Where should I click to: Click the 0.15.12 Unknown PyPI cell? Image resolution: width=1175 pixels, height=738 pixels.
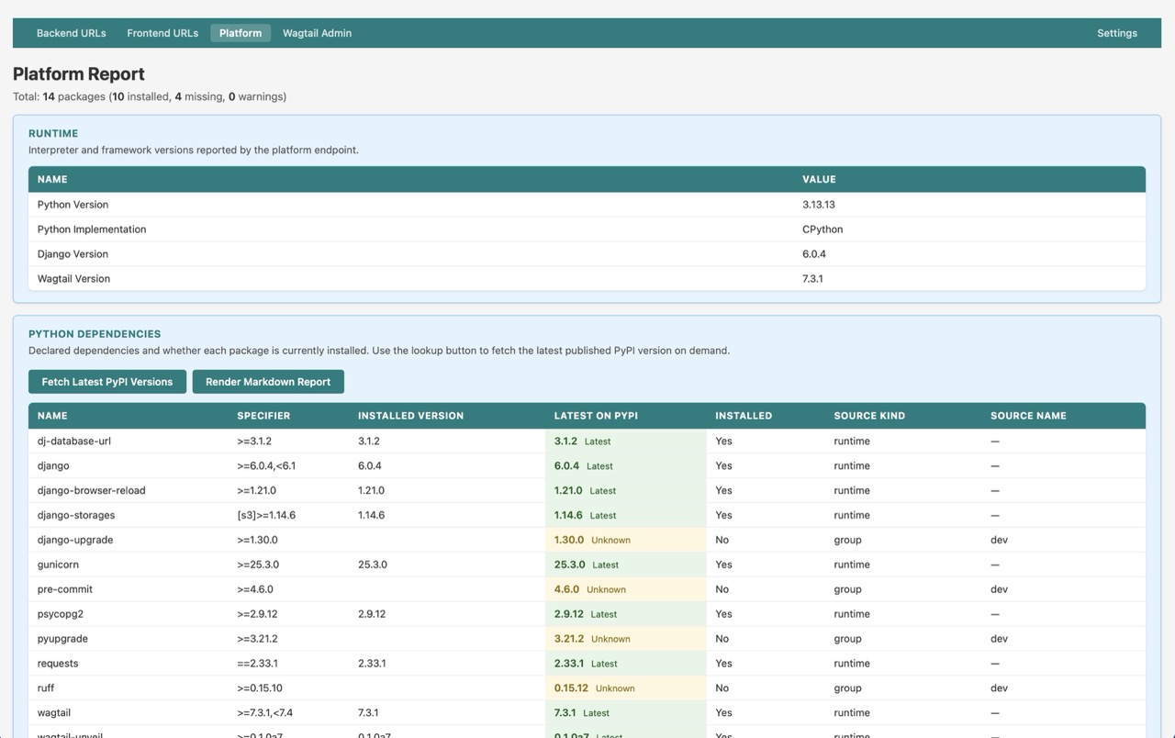pyautogui.click(x=626, y=689)
